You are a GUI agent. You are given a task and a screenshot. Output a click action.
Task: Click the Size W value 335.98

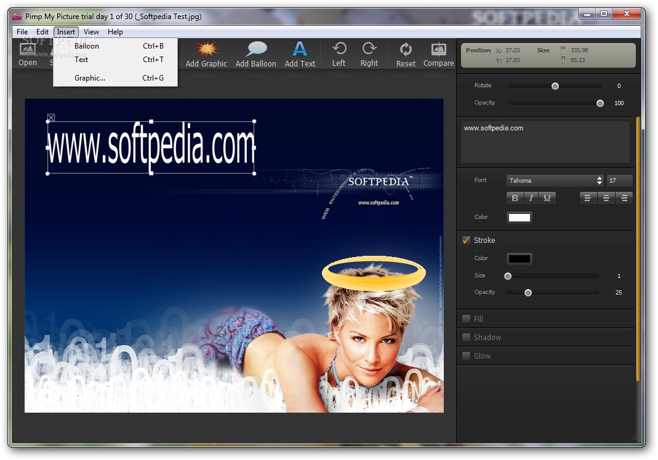pos(579,50)
